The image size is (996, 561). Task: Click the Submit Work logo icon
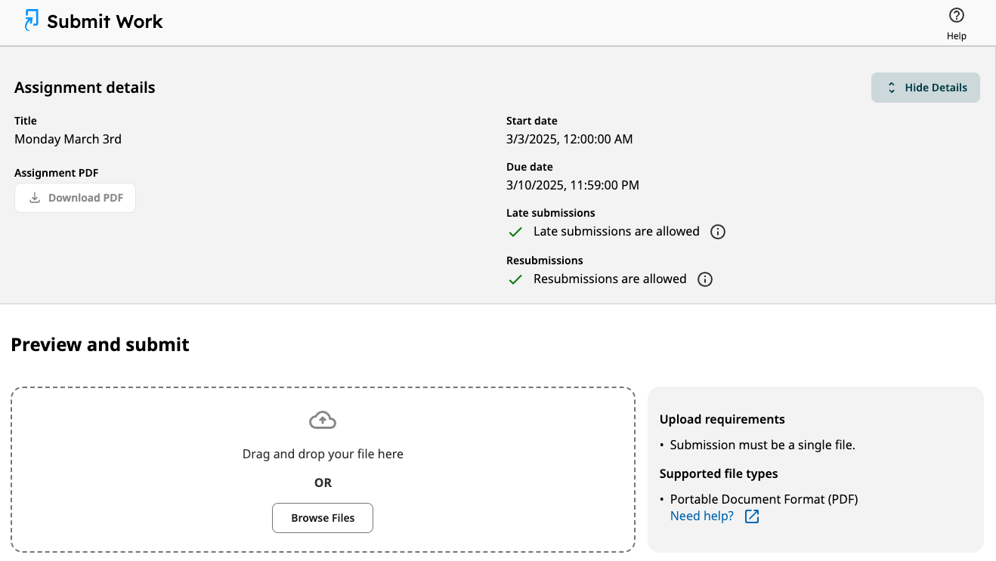click(x=31, y=20)
